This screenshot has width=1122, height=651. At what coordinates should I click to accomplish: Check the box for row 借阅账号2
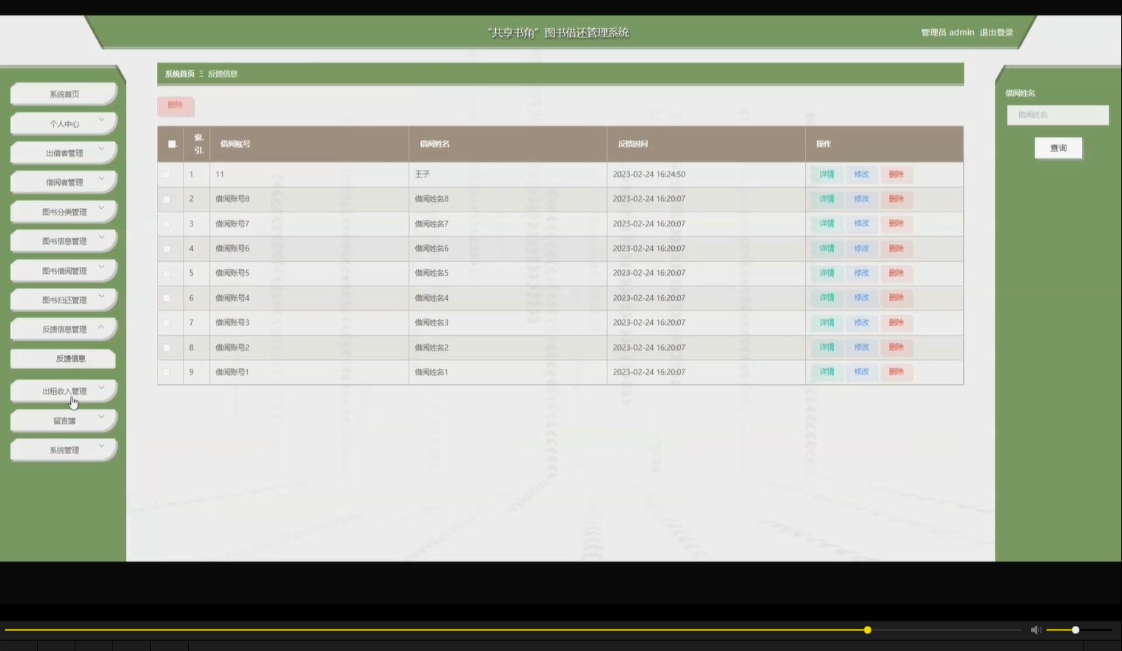pyautogui.click(x=167, y=348)
